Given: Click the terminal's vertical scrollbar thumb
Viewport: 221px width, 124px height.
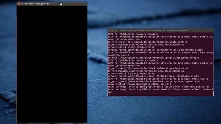Looking at the screenshot, I should [213, 93].
